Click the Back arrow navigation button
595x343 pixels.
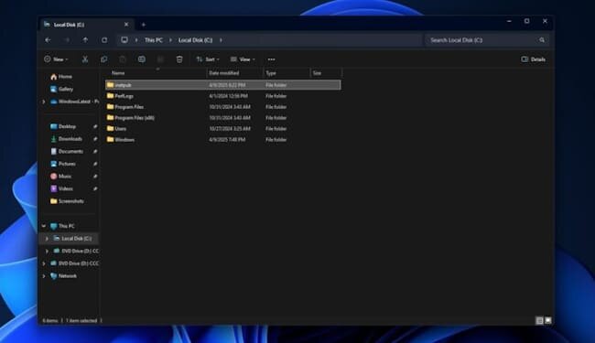pyautogui.click(x=48, y=40)
